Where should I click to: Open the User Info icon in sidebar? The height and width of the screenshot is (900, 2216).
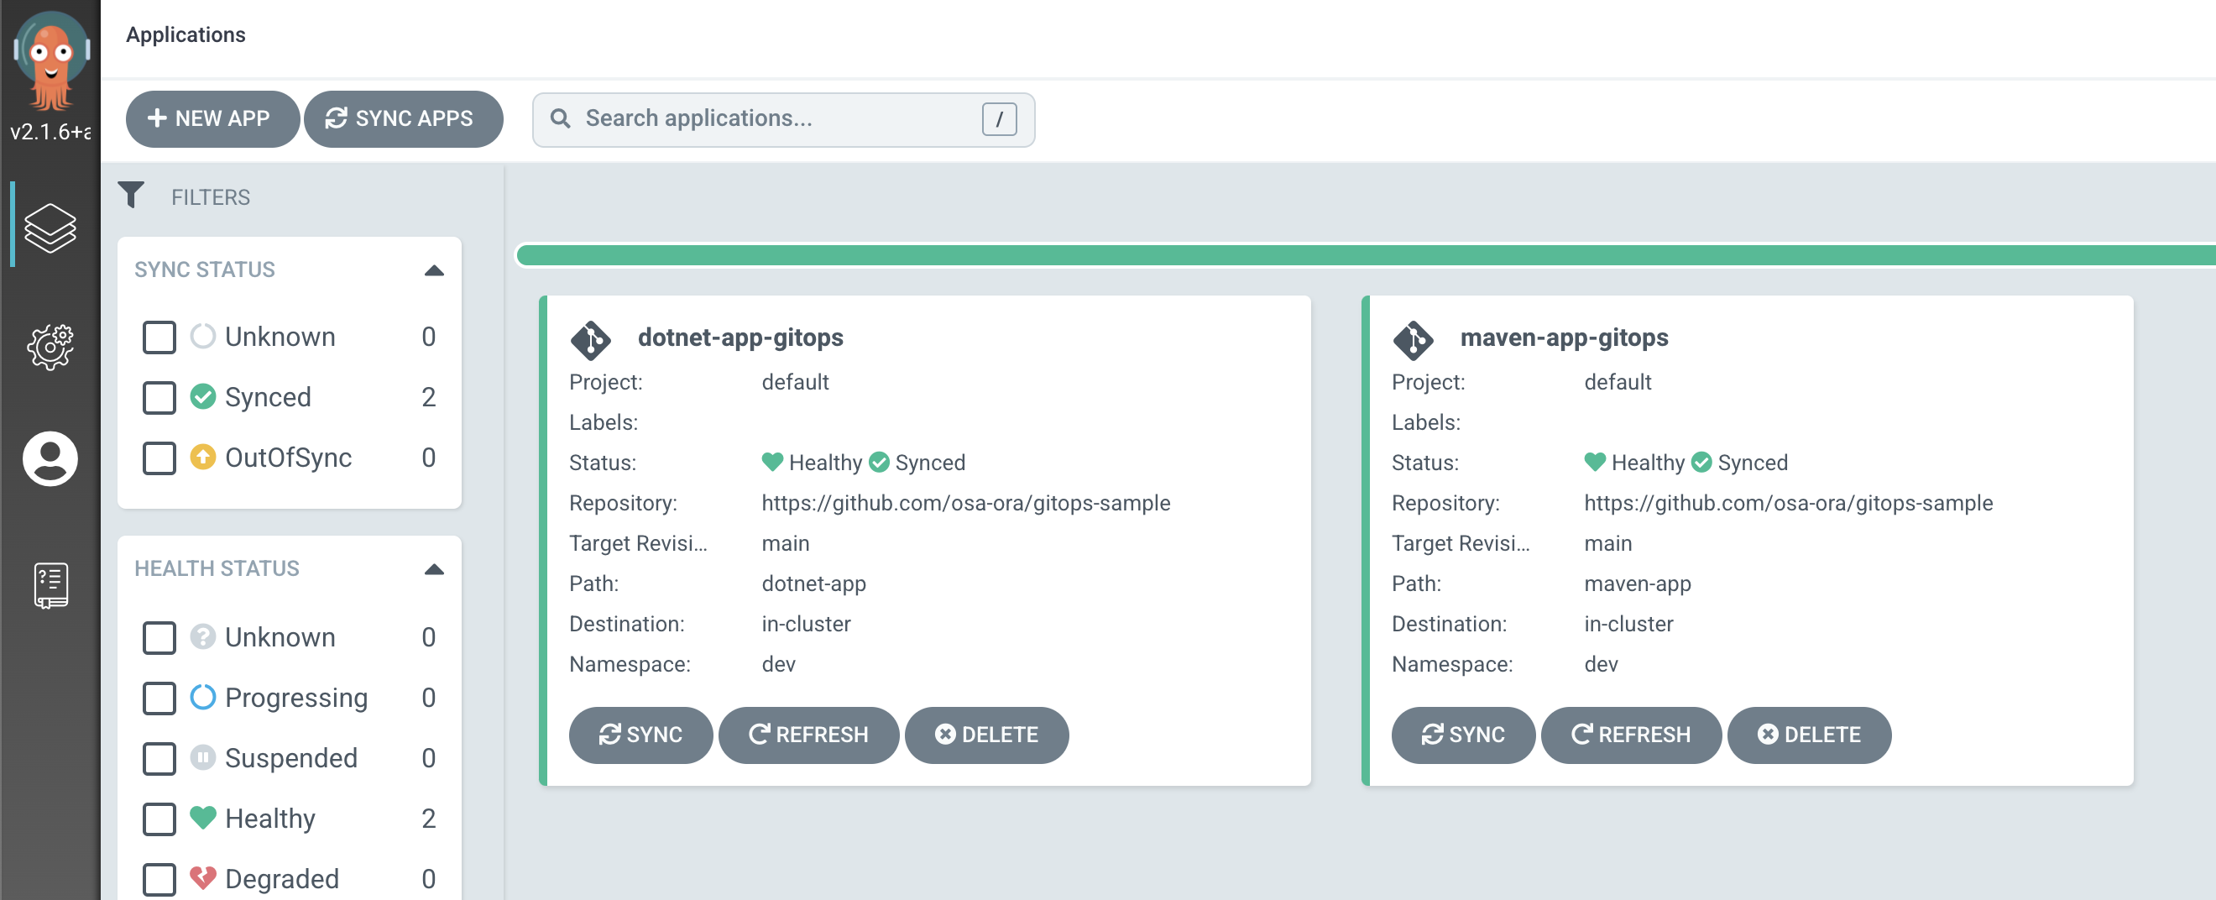pyautogui.click(x=50, y=458)
